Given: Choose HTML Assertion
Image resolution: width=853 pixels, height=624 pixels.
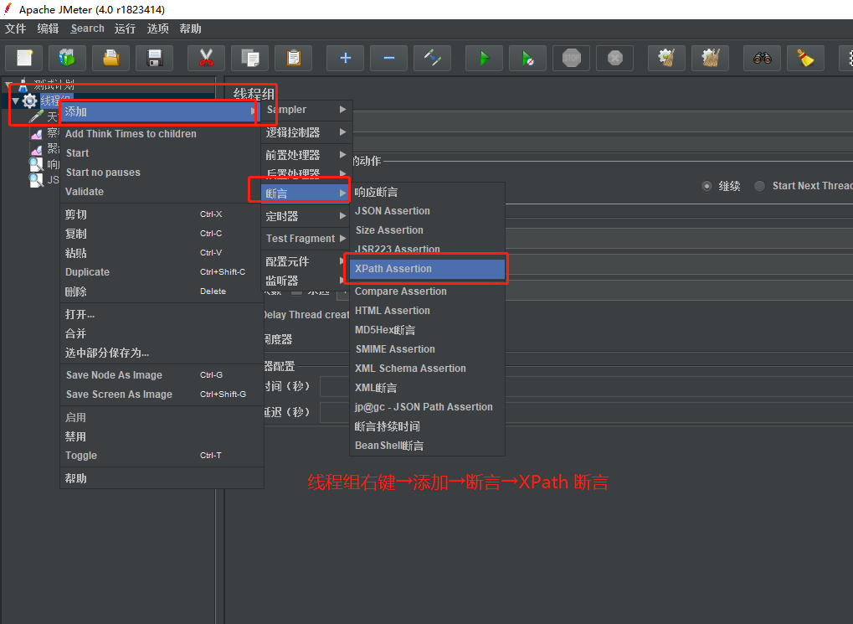Looking at the screenshot, I should tap(427, 311).
